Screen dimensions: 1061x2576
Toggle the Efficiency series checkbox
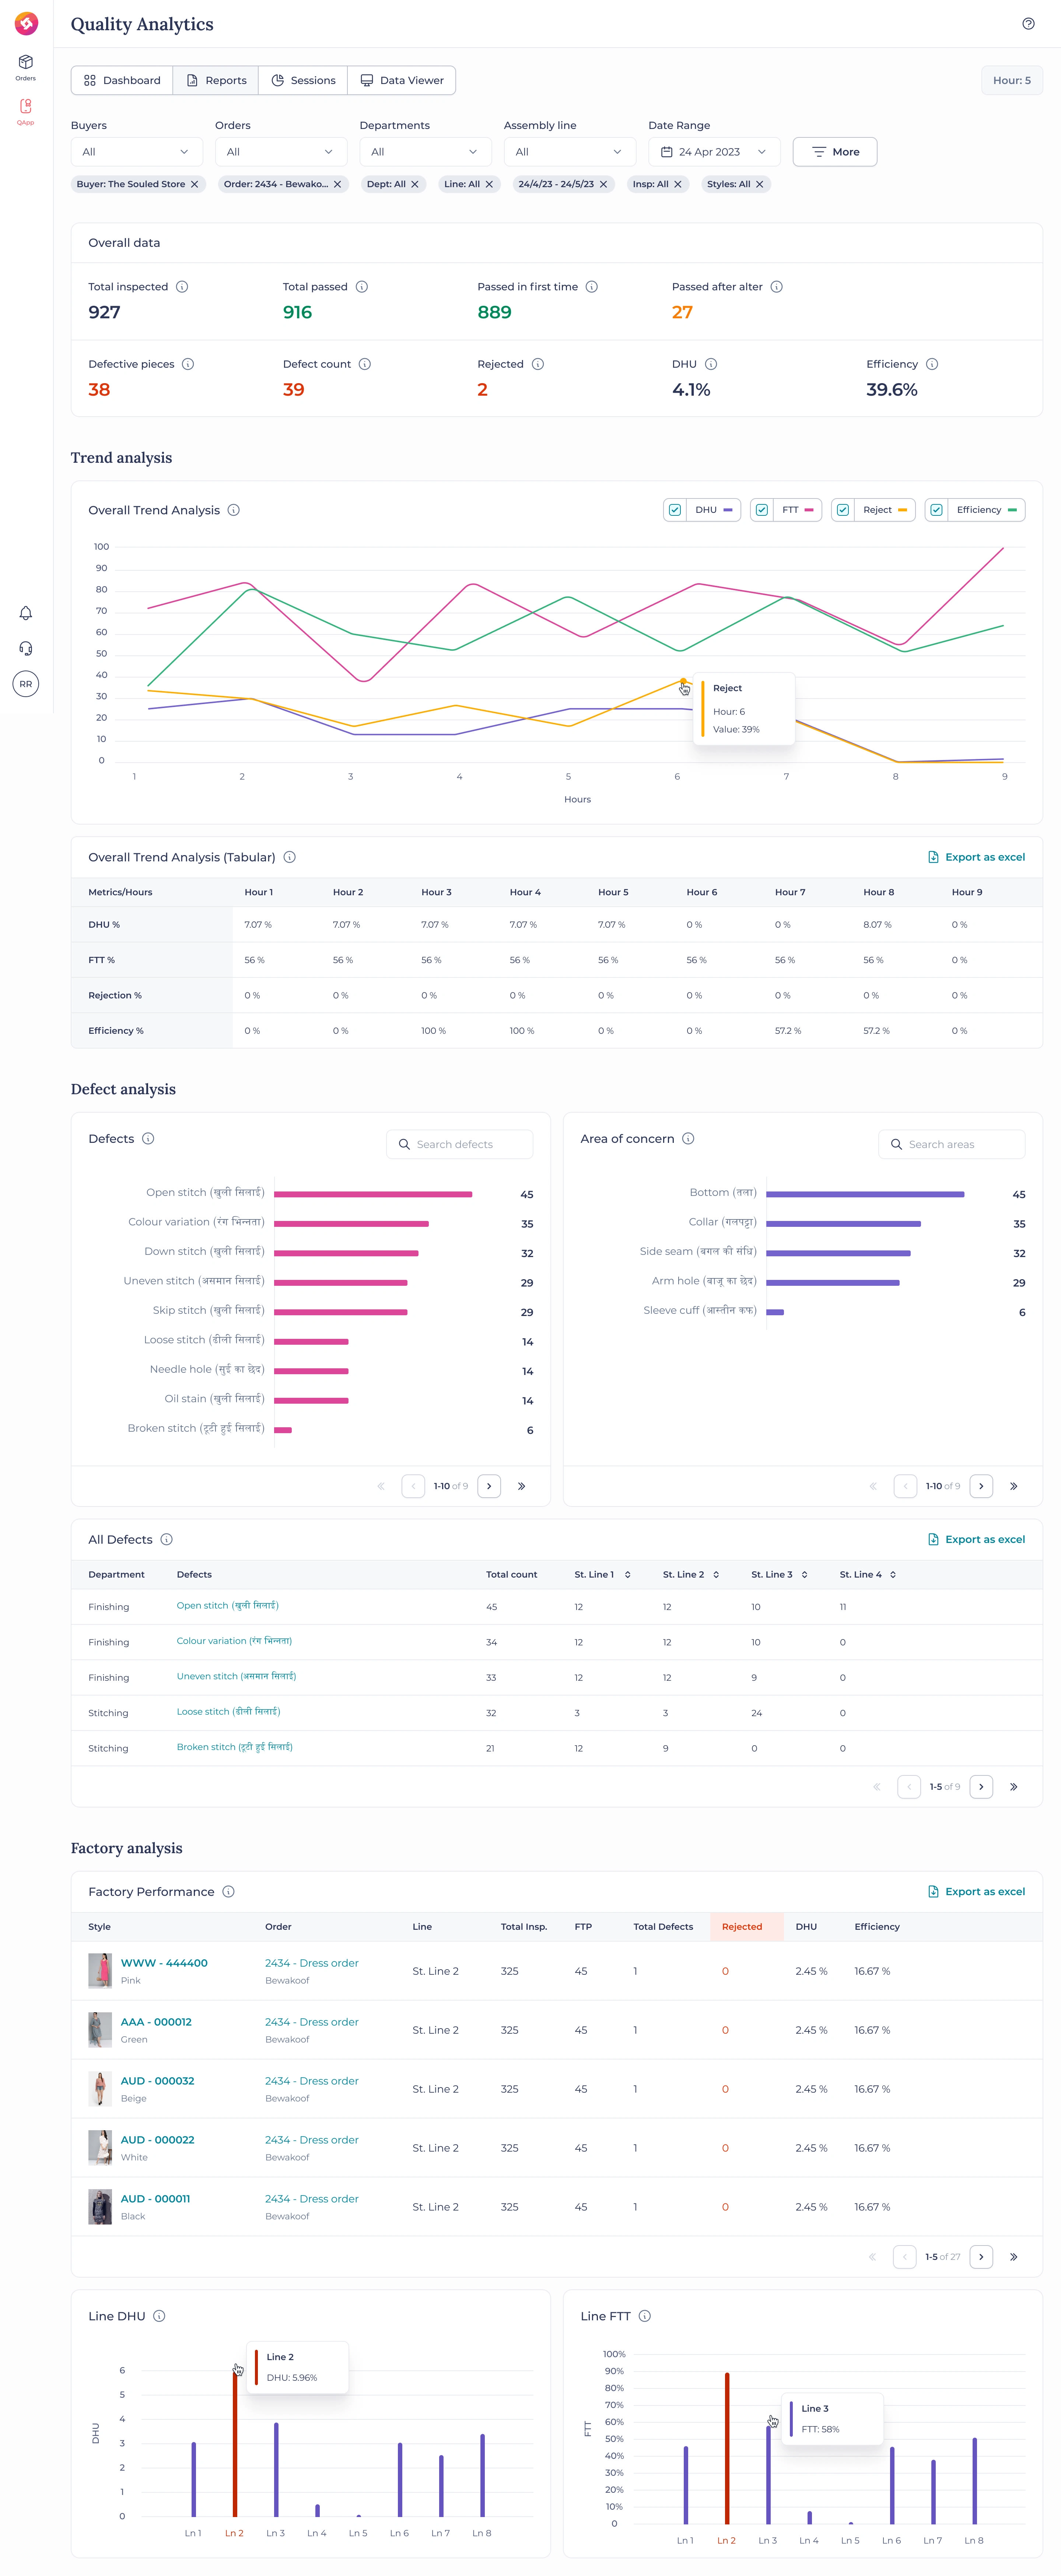[x=936, y=510]
